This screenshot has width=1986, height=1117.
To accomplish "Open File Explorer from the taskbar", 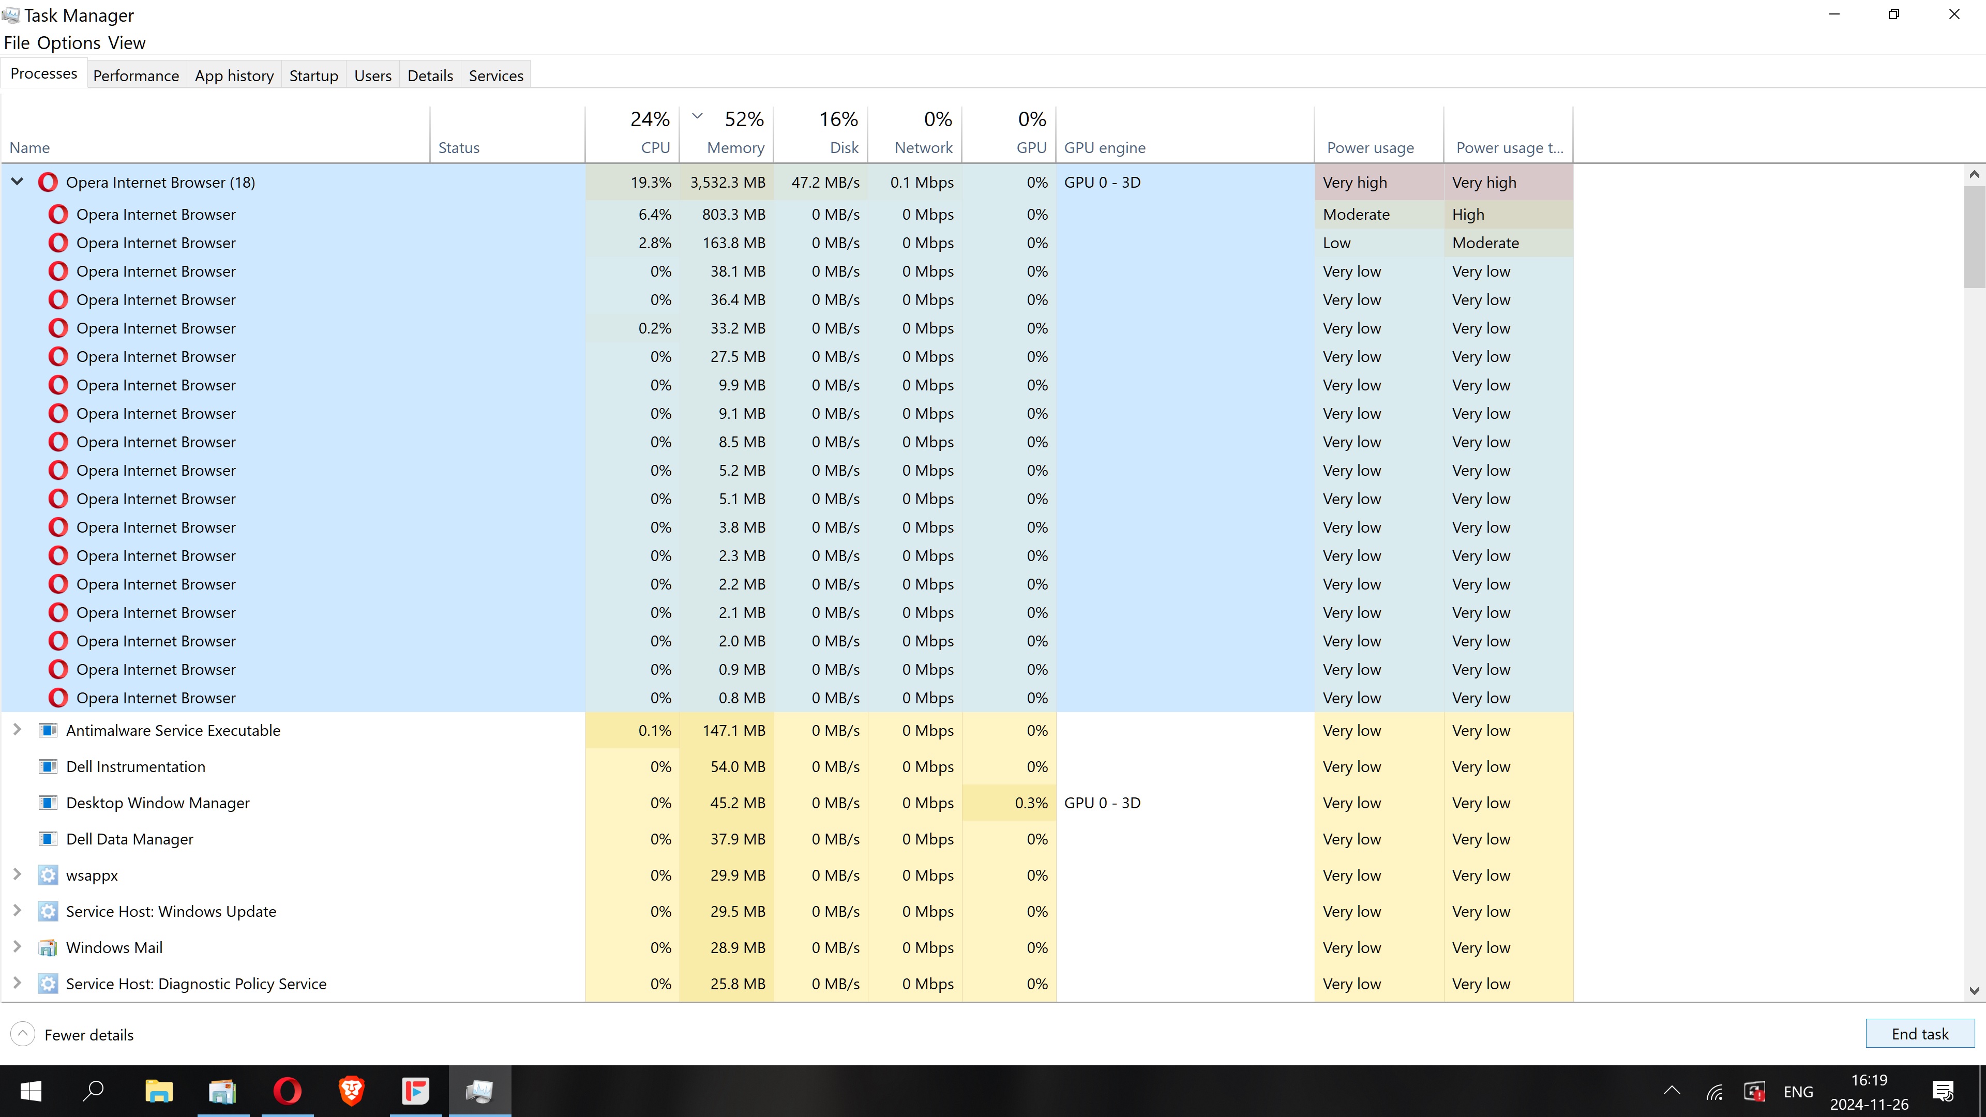I will [159, 1091].
